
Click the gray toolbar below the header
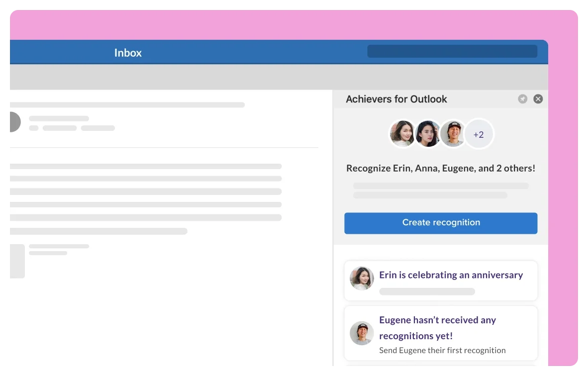(x=278, y=77)
